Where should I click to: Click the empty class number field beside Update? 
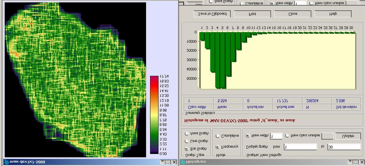[x=327, y=136]
